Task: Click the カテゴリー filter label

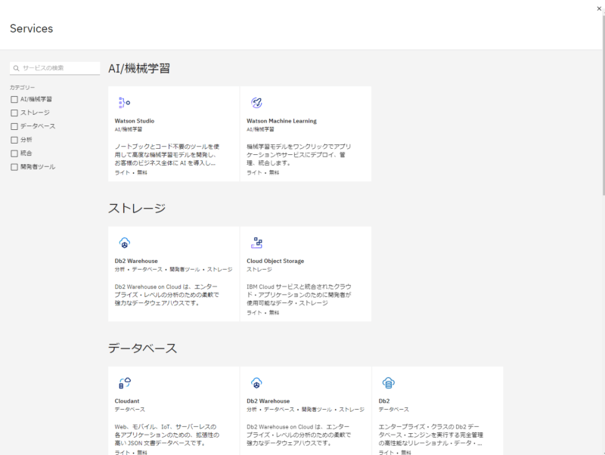Action: point(23,88)
